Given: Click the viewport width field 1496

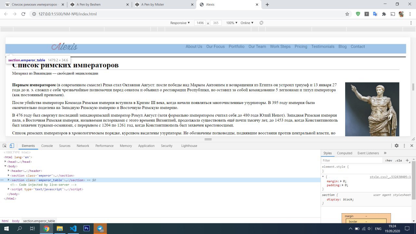Looking at the screenshot, I should 200,23.
